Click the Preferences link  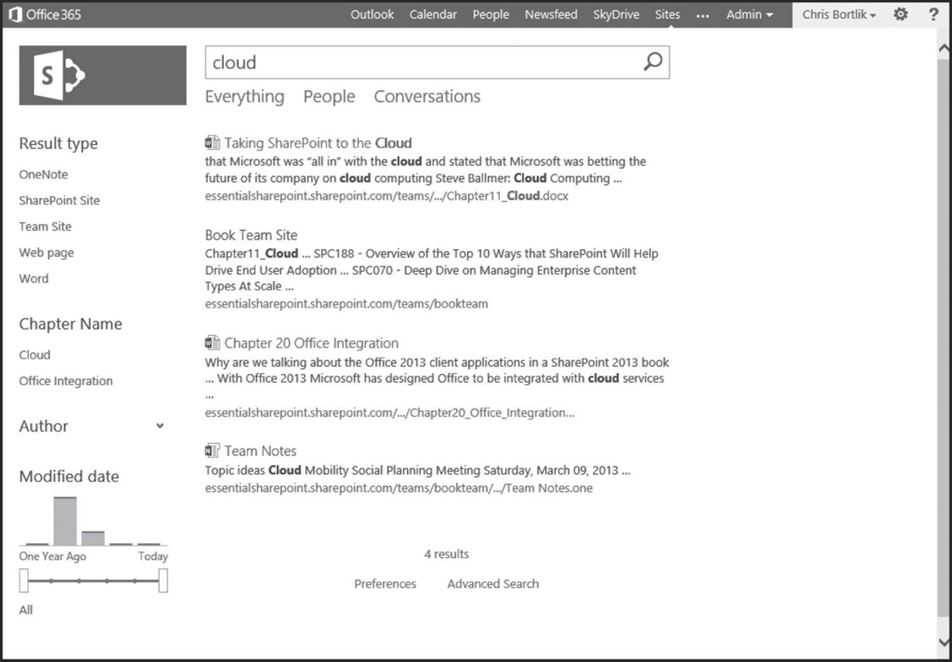pos(385,583)
